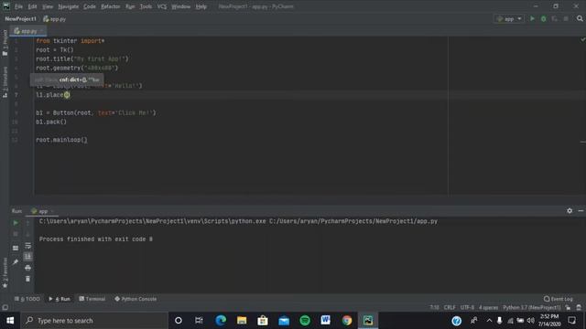
Task: Switch to Run tool window tab
Action: pyautogui.click(x=60, y=299)
